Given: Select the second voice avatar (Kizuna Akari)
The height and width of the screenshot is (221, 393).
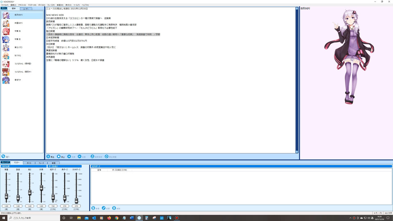Looking at the screenshot, I should click(x=6, y=23).
